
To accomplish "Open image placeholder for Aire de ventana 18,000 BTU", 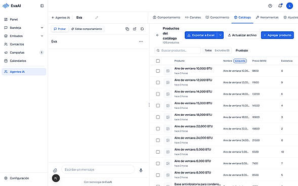I will point(168,117).
